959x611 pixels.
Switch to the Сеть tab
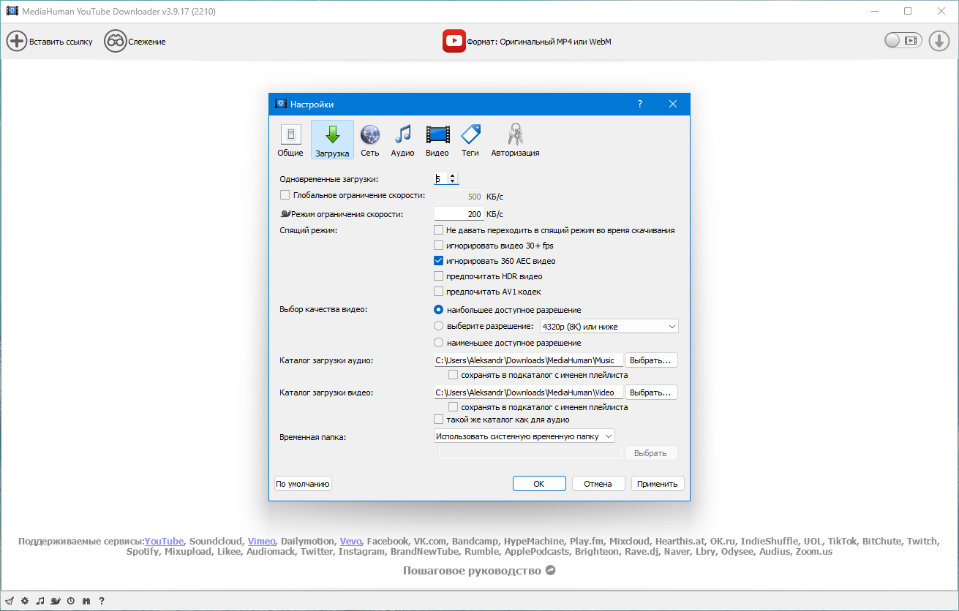(x=370, y=140)
